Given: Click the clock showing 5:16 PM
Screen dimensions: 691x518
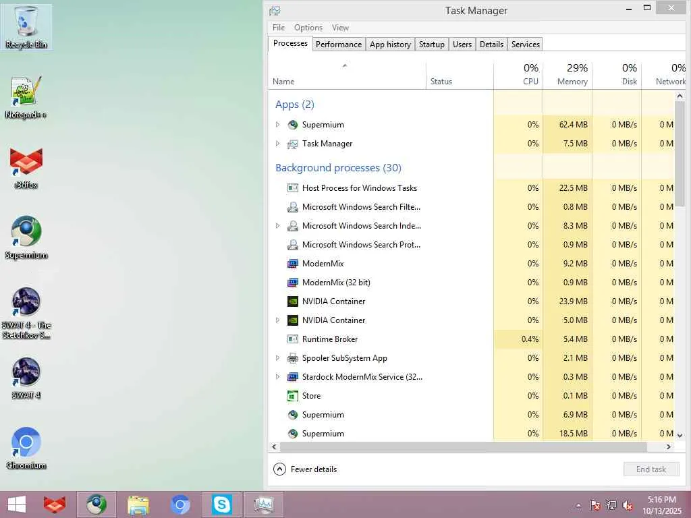Looking at the screenshot, I should (661, 500).
